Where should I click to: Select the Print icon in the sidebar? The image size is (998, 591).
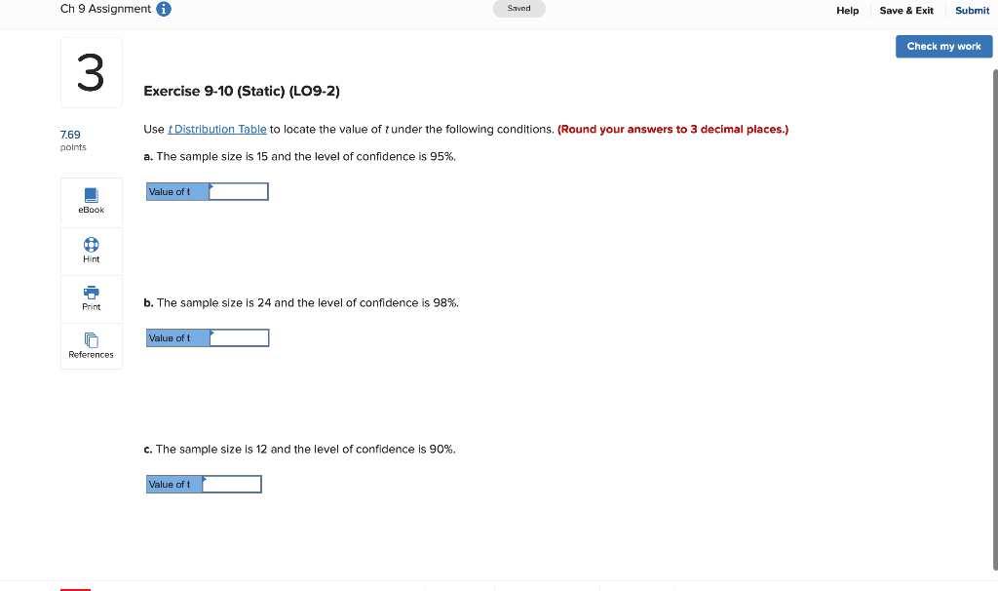[x=91, y=298]
